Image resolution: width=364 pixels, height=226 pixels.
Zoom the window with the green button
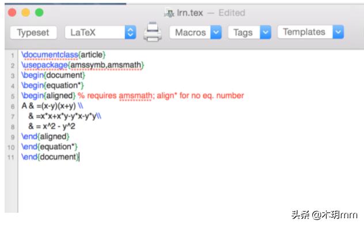coord(39,12)
